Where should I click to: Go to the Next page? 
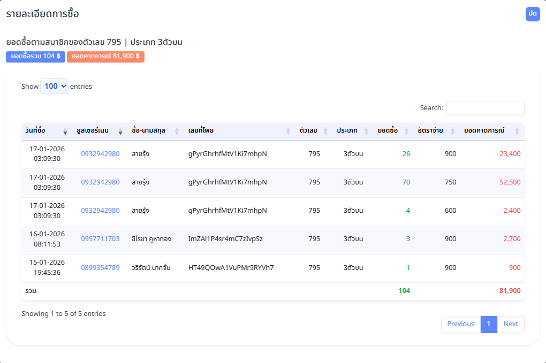click(511, 324)
